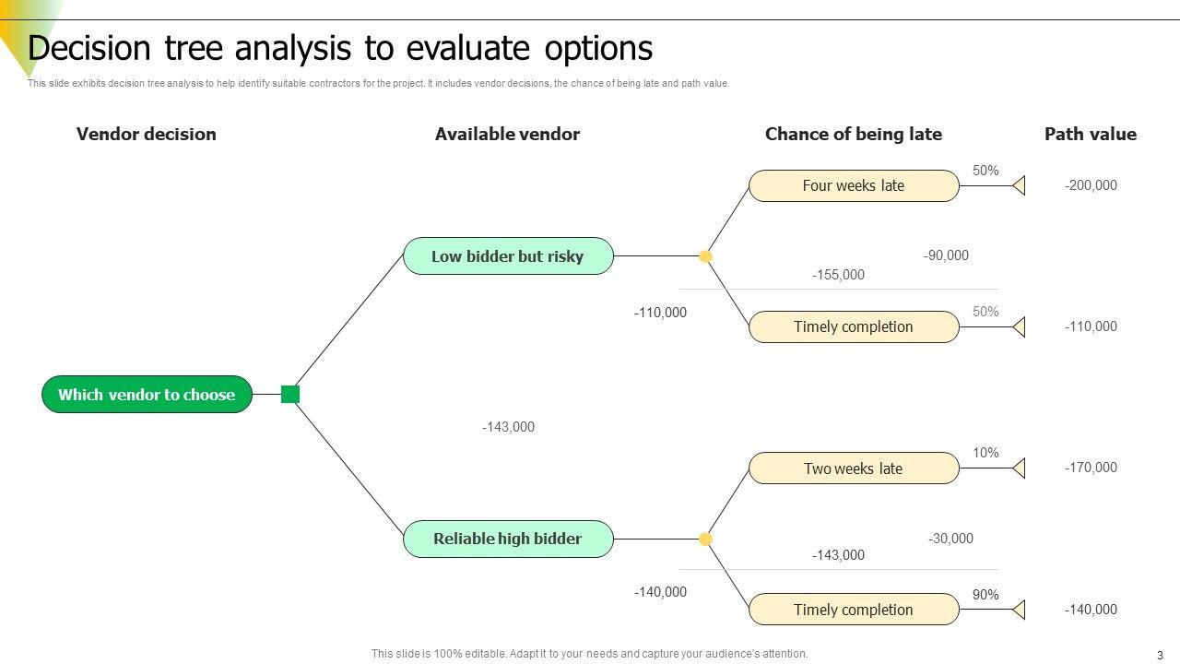Select the Which vendor to choose box
The image size is (1180, 664).
[147, 395]
